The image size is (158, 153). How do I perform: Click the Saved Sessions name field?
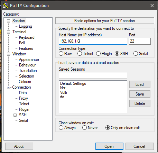93,75
